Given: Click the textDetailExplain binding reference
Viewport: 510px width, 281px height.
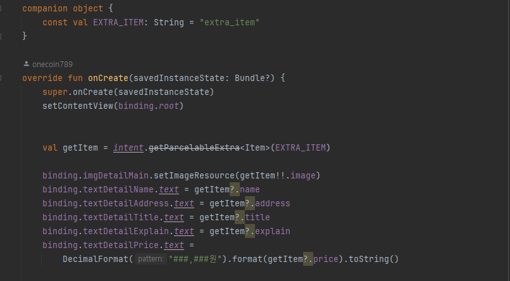Looking at the screenshot, I should pyautogui.click(x=126, y=231).
